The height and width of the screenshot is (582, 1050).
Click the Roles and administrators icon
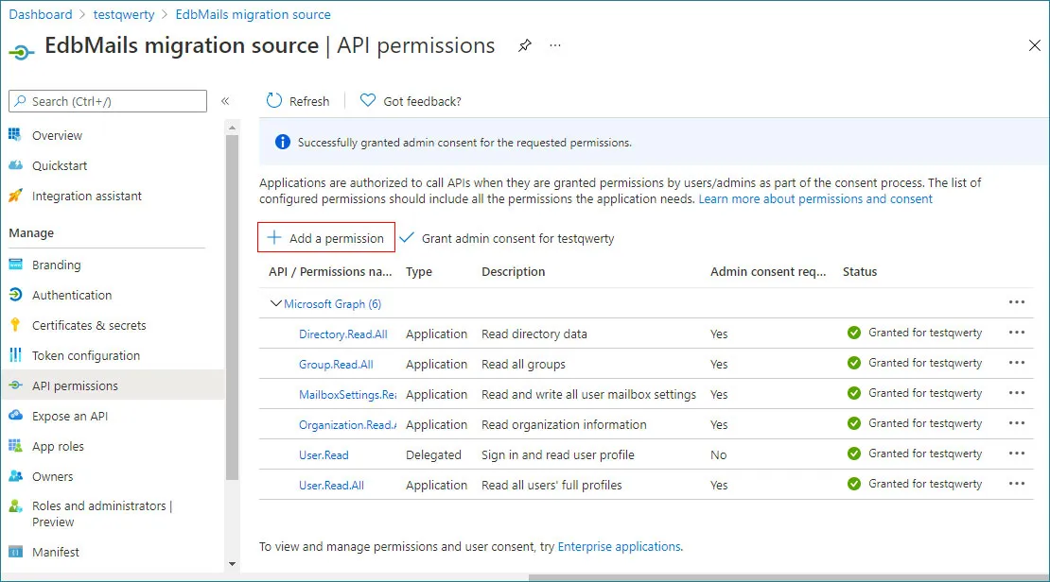click(x=15, y=505)
